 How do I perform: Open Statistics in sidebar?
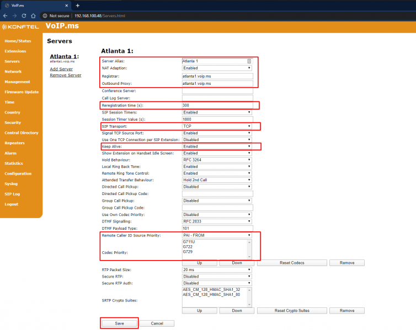click(x=14, y=164)
